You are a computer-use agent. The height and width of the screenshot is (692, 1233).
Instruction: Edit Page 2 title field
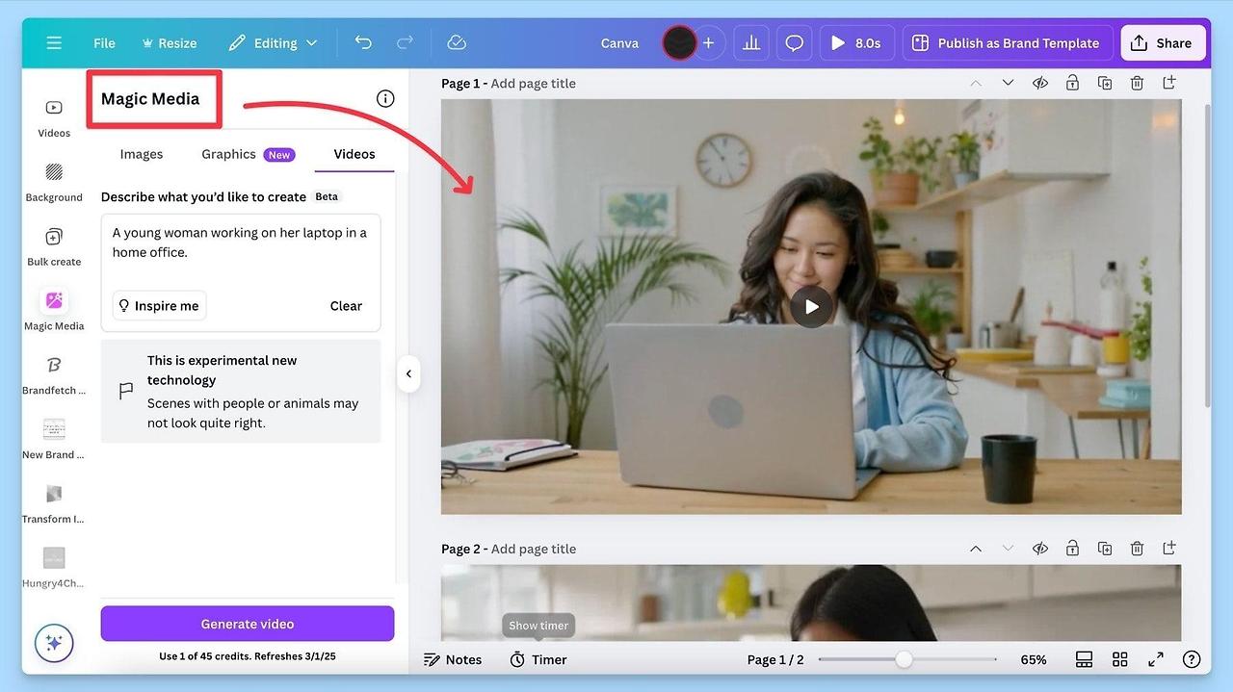(534, 549)
